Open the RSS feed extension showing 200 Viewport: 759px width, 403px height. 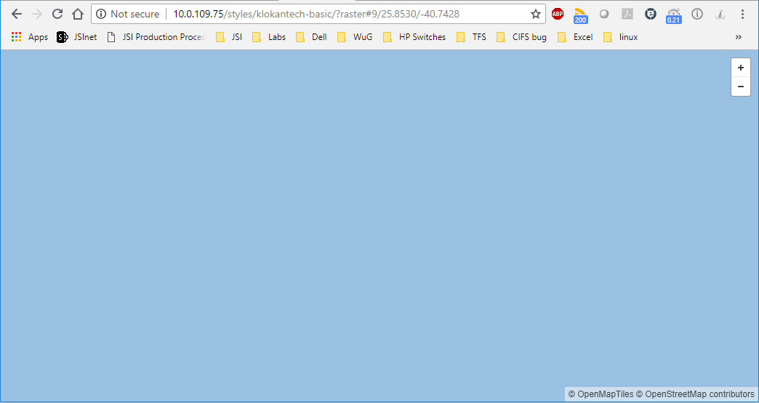tap(580, 15)
